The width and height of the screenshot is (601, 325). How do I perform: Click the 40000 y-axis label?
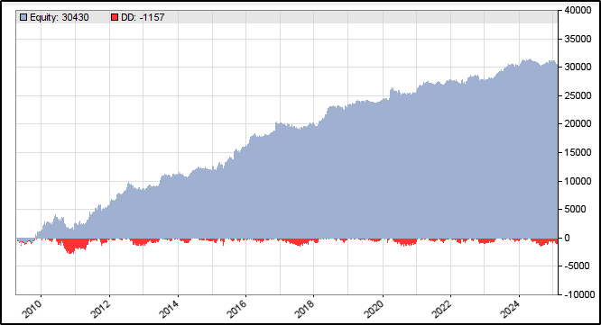(578, 10)
